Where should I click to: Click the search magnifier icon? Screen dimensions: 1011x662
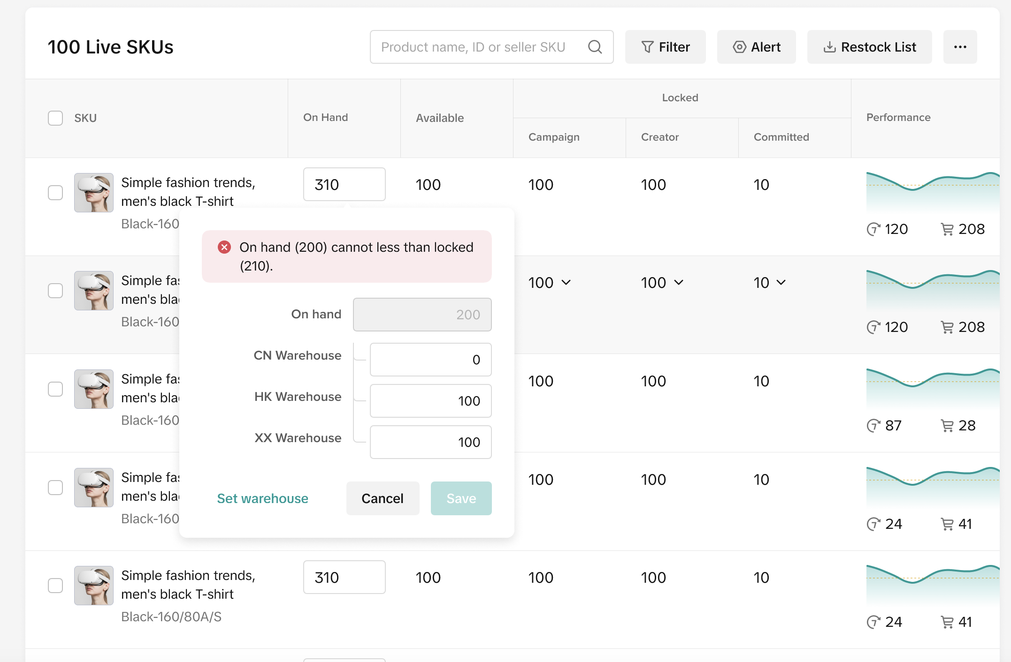(x=595, y=47)
